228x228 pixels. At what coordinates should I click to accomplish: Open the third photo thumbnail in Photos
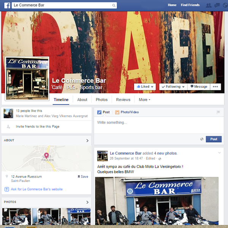click(76, 217)
